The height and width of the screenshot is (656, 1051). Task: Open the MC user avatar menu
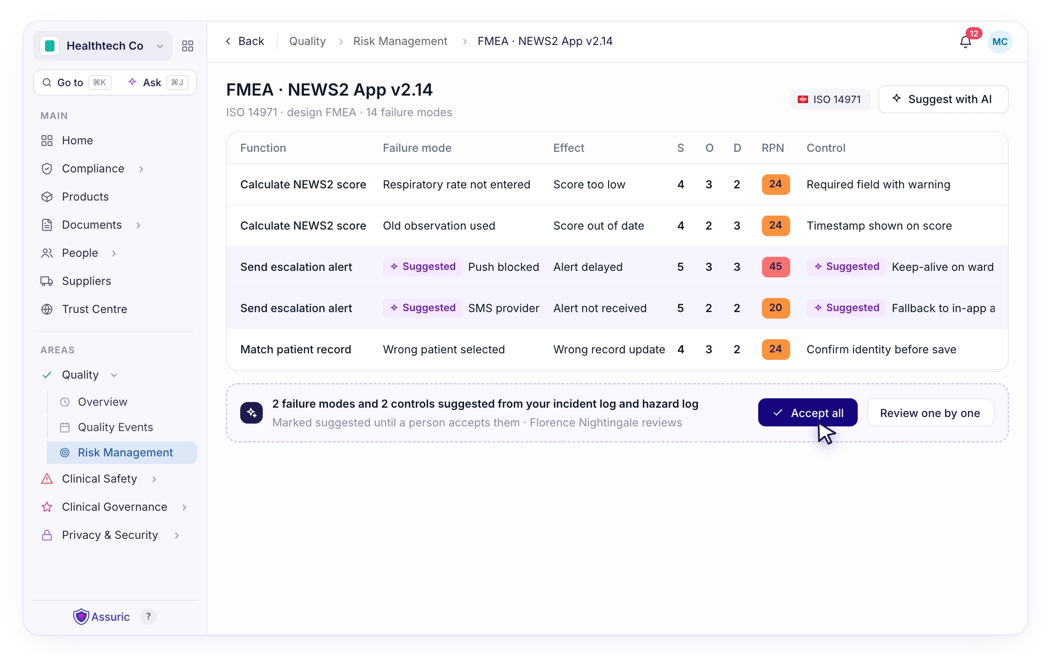tap(1000, 42)
